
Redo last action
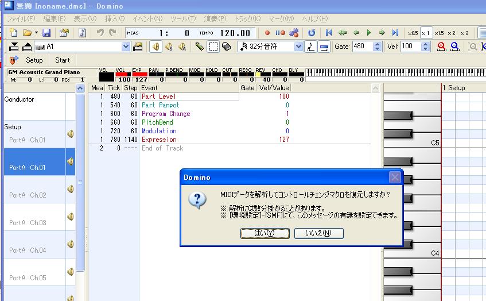pyautogui.click(x=112, y=33)
